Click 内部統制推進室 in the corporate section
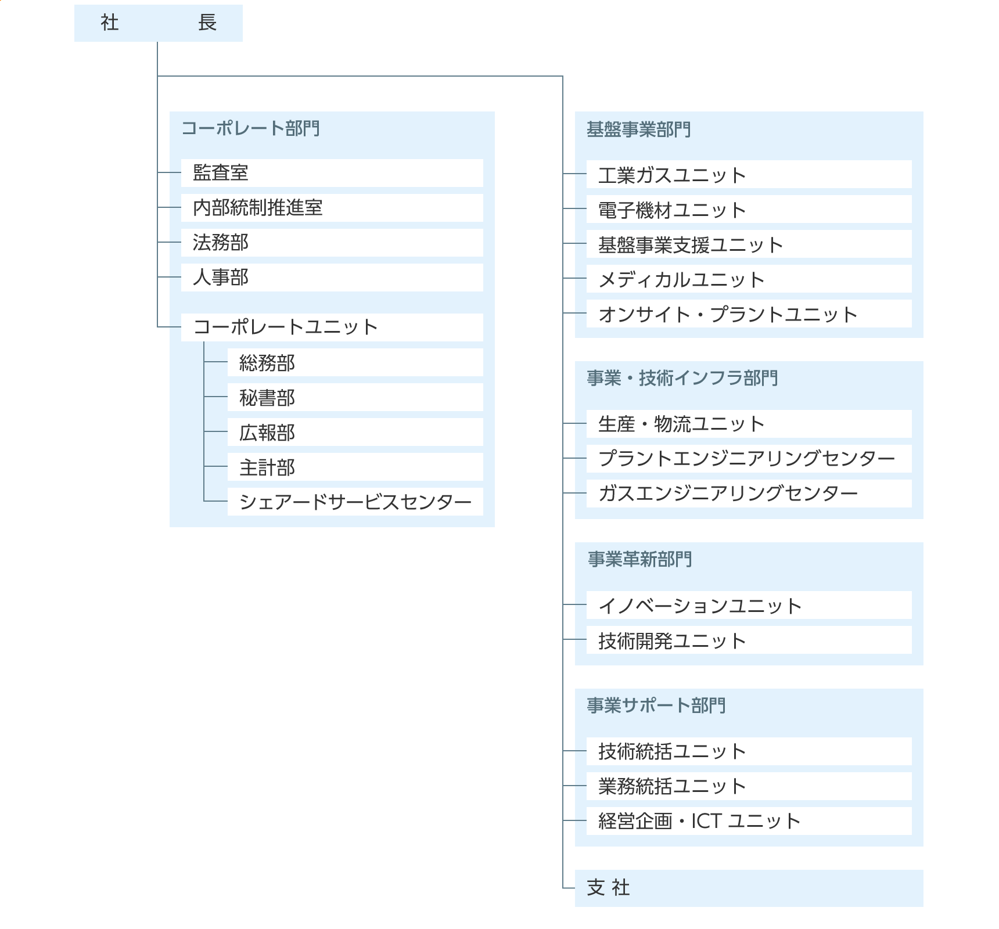This screenshot has width=999, height=929. click(x=332, y=208)
